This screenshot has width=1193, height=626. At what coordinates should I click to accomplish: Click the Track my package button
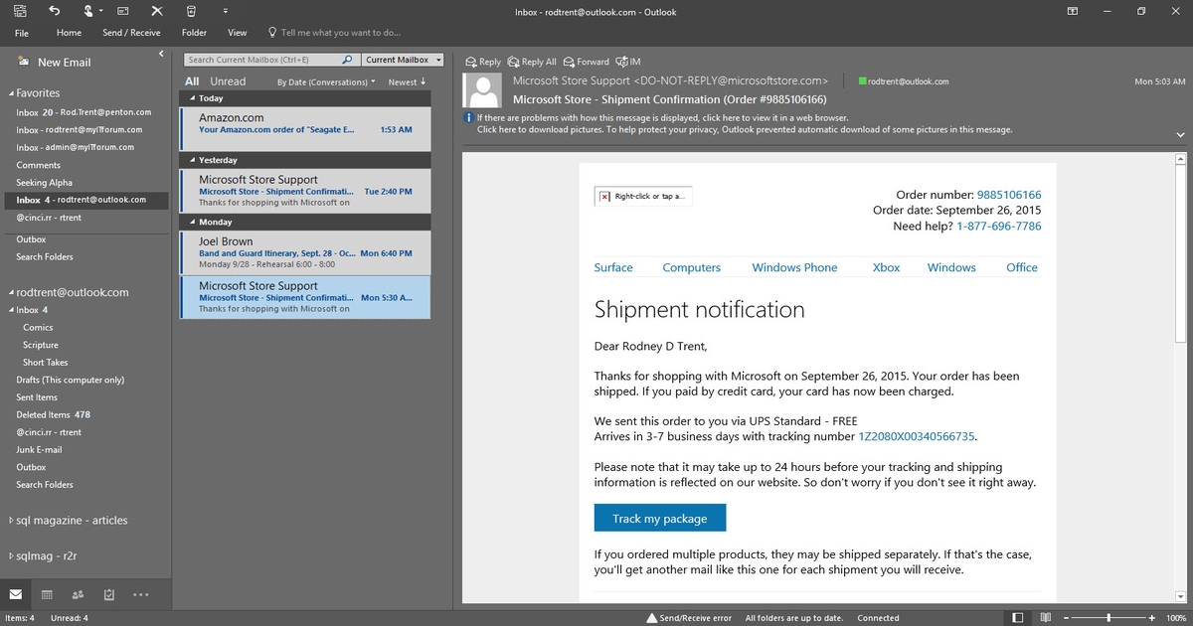pyautogui.click(x=659, y=517)
